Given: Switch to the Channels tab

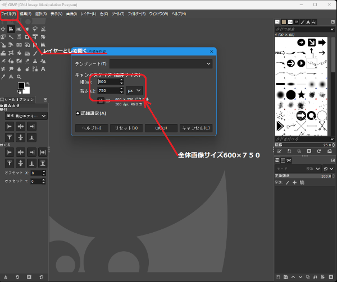Looking at the screenshot, I should pos(283,160).
